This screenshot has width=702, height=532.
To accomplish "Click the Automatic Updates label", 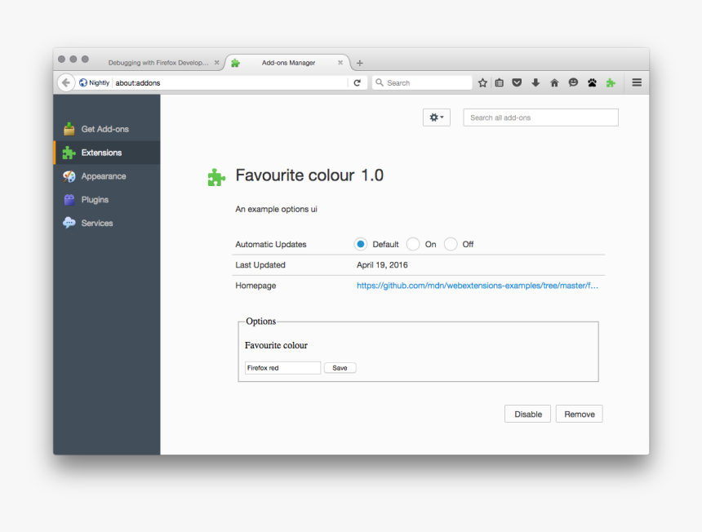I will [271, 244].
